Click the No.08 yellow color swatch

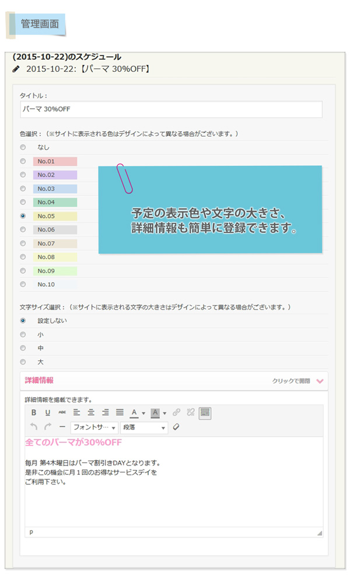click(x=55, y=257)
